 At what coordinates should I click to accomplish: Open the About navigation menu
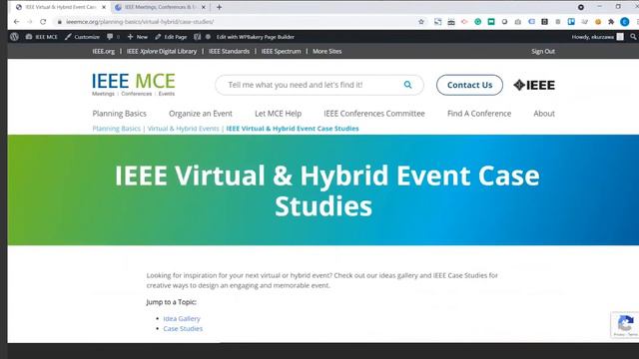pyautogui.click(x=544, y=114)
